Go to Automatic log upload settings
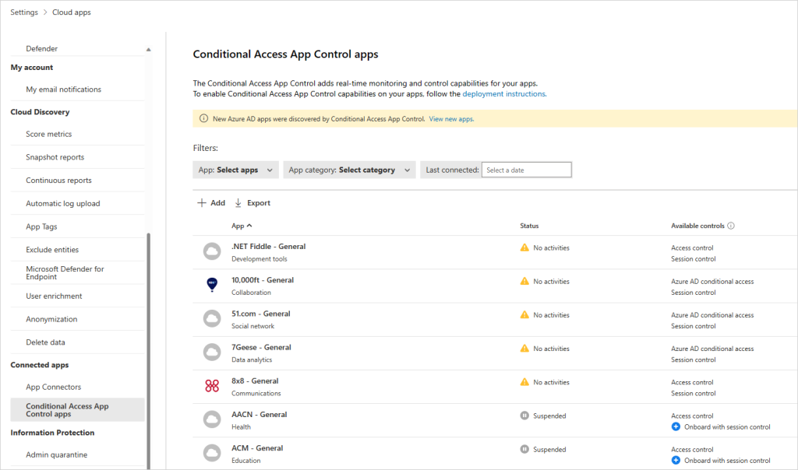 coord(62,204)
